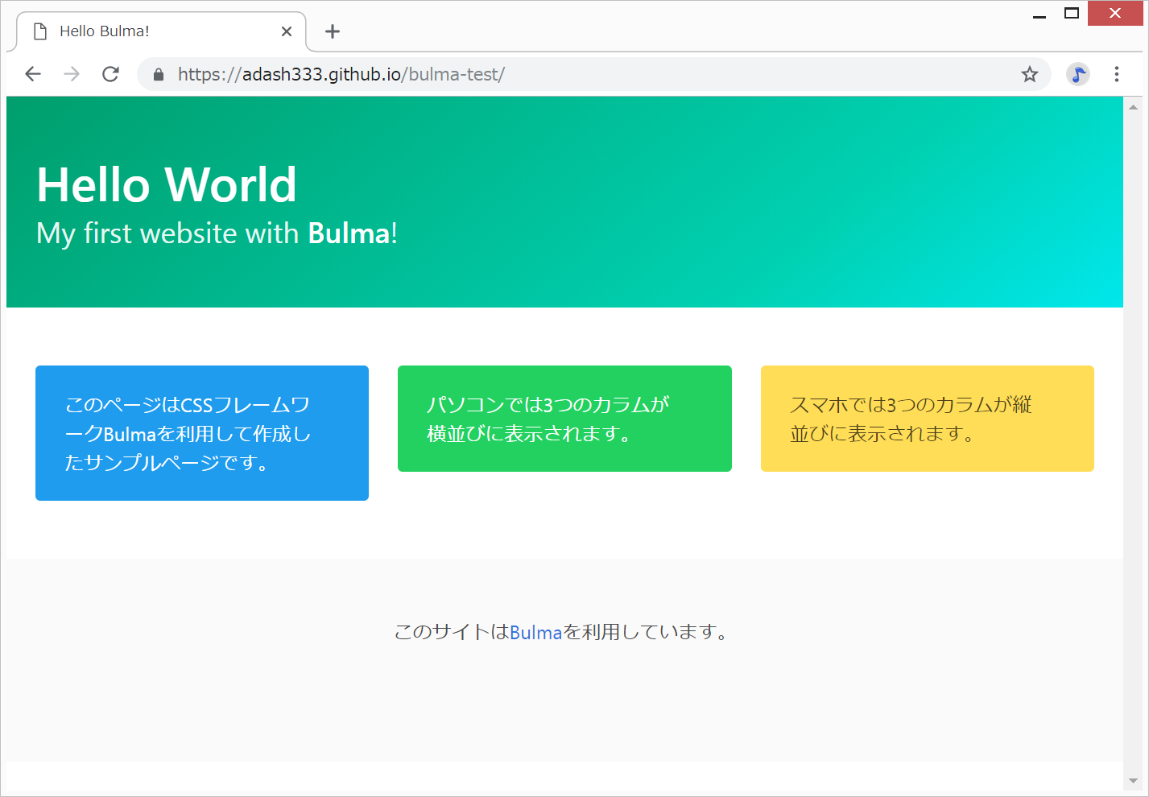
Task: Click the forward navigation arrow
Action: pyautogui.click(x=72, y=74)
